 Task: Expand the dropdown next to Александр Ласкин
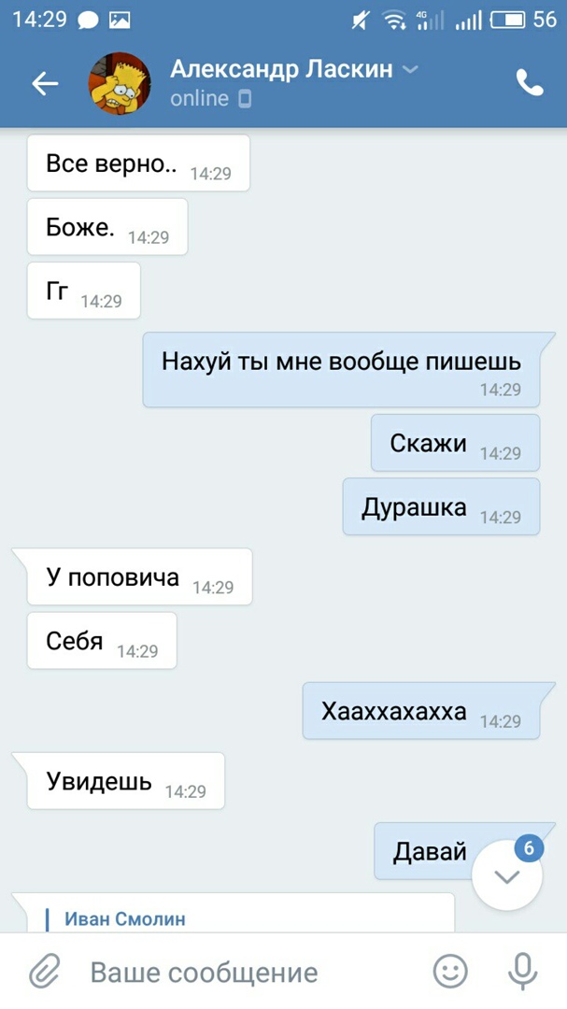coord(410,69)
